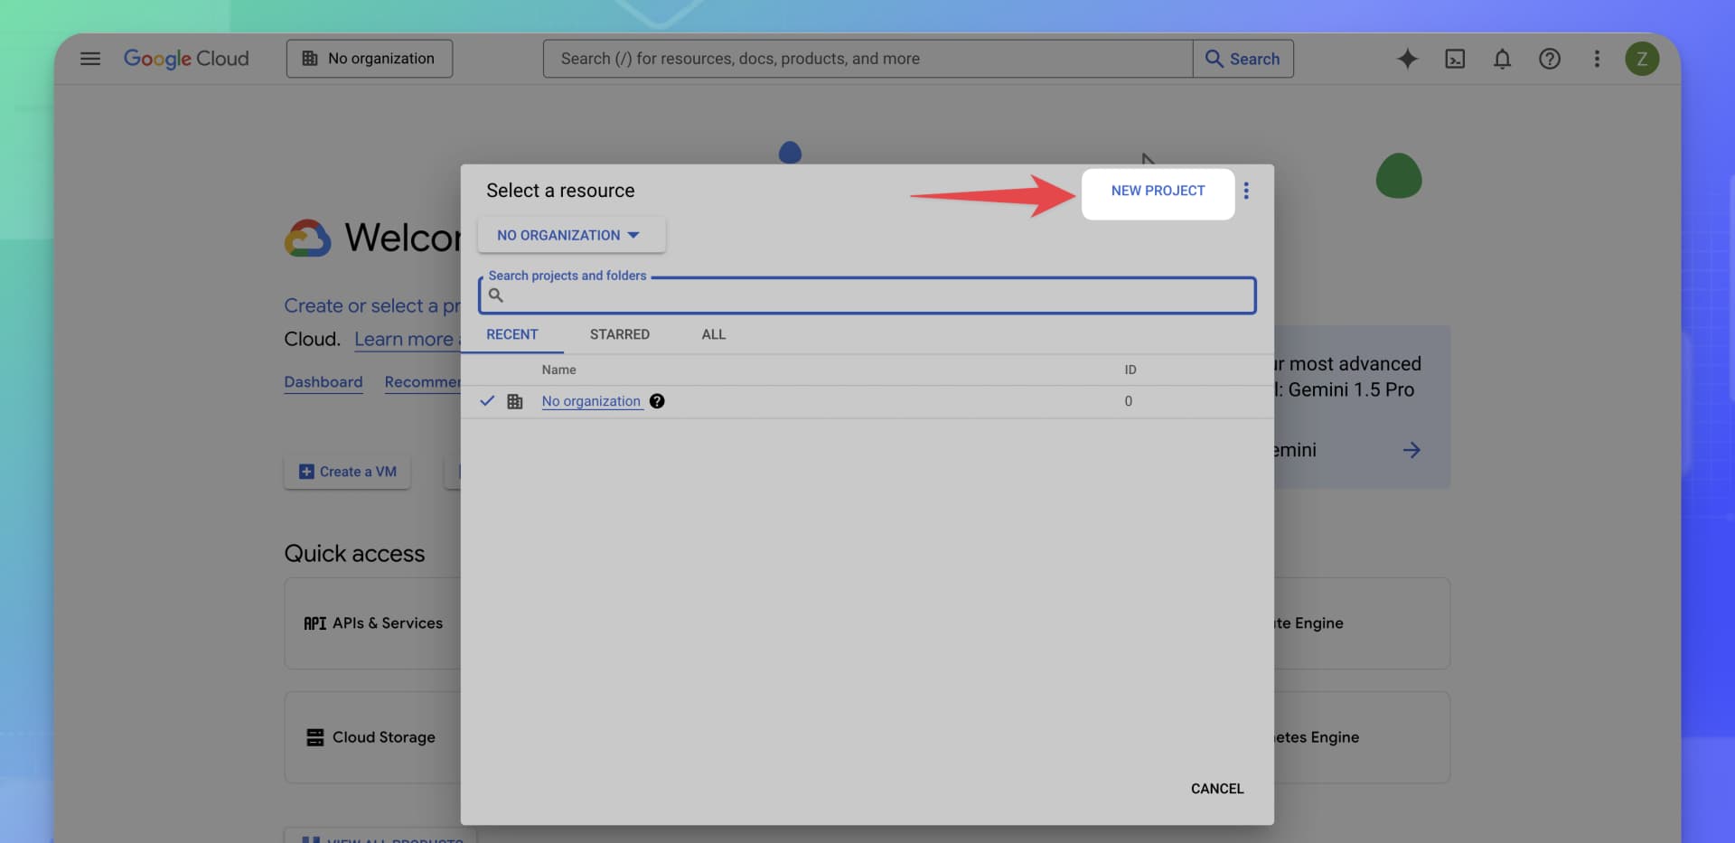Switch to the STARRED tab

point(619,334)
